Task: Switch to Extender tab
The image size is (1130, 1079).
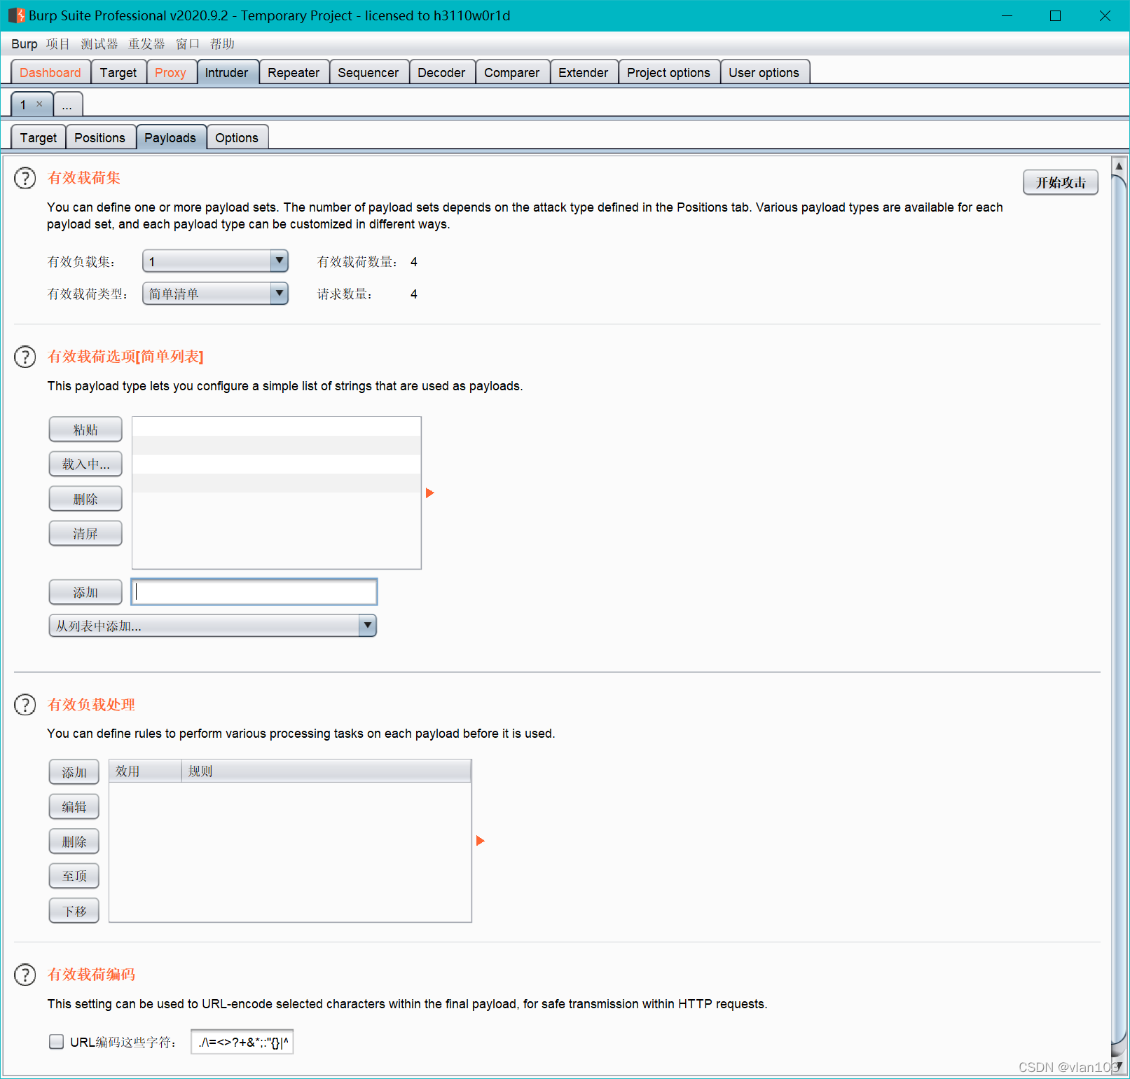Action: point(584,72)
